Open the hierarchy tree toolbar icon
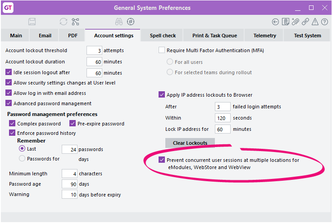Image resolution: width=332 pixels, height=223 pixels. 75,22
